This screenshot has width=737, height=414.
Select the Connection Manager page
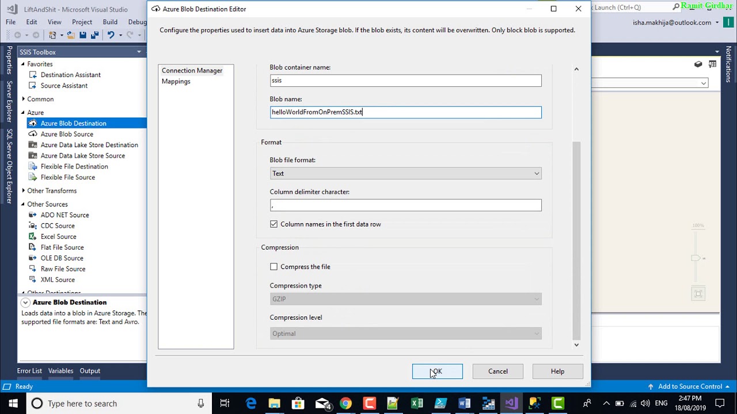pos(192,70)
